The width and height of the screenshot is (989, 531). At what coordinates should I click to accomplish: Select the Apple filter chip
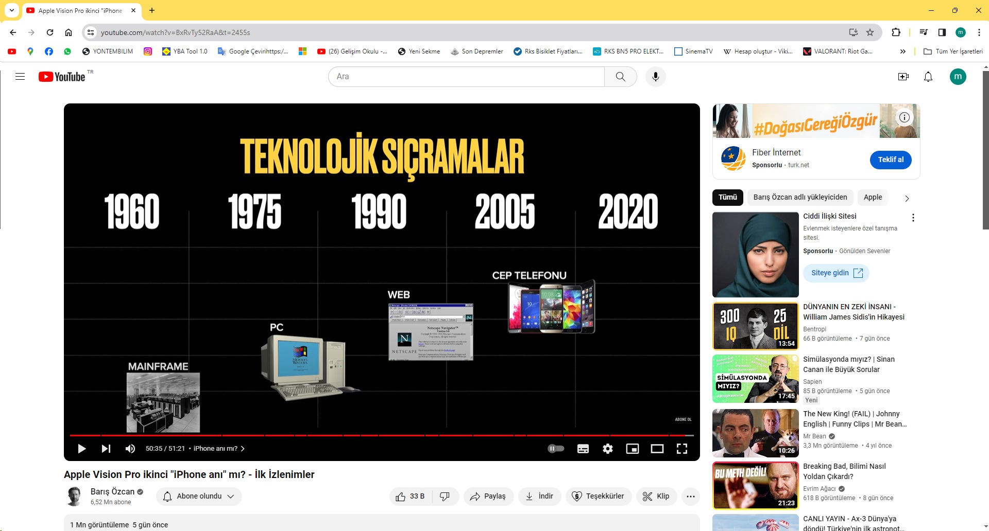pos(873,197)
